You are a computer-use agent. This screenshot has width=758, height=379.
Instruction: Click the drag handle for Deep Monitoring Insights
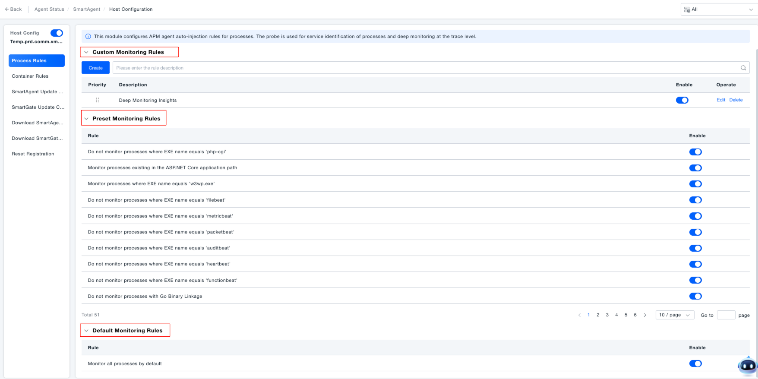97,100
